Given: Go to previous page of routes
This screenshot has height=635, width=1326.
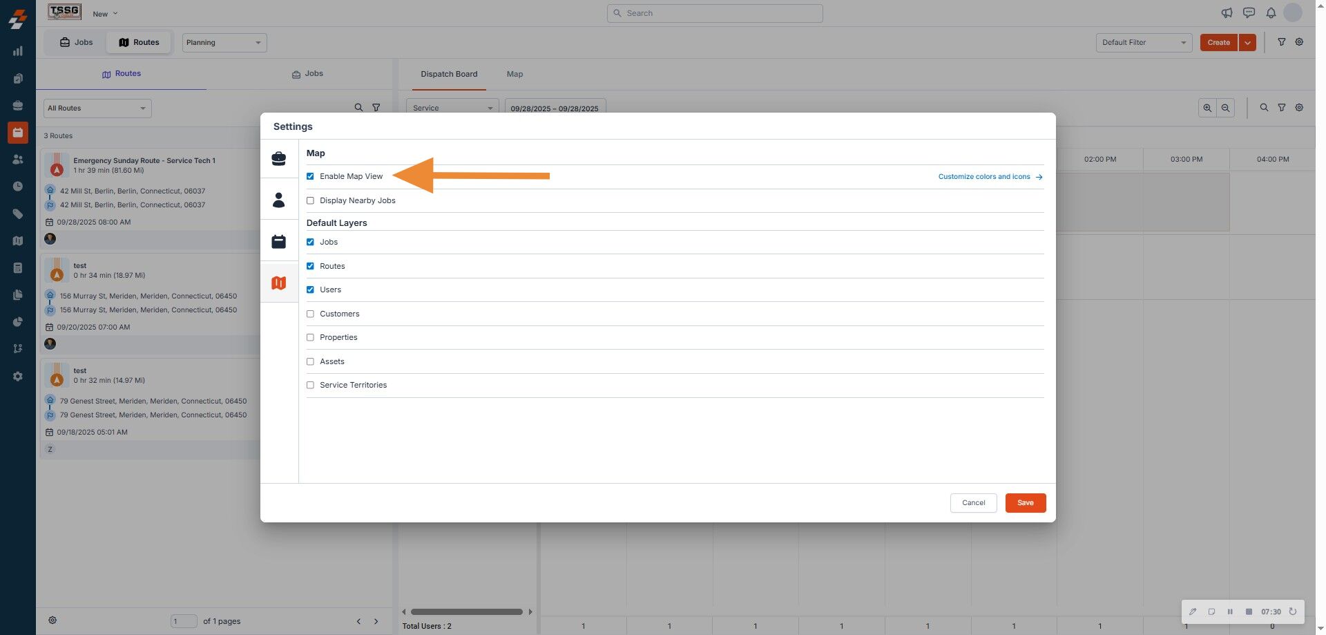Looking at the screenshot, I should coord(358,621).
